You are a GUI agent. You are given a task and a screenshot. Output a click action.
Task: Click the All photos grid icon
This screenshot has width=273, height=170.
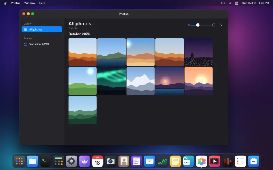pyautogui.click(x=25, y=29)
